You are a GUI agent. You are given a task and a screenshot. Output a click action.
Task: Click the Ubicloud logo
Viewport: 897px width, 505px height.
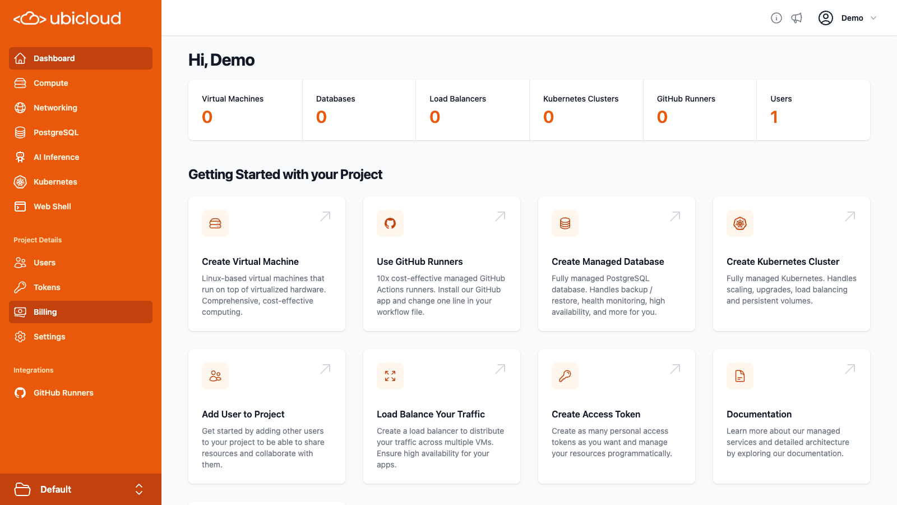pyautogui.click(x=66, y=17)
